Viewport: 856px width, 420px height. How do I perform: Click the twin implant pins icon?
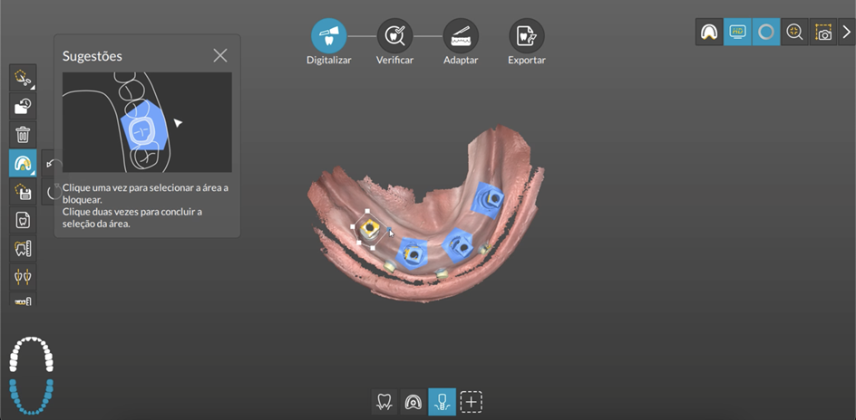click(x=23, y=275)
